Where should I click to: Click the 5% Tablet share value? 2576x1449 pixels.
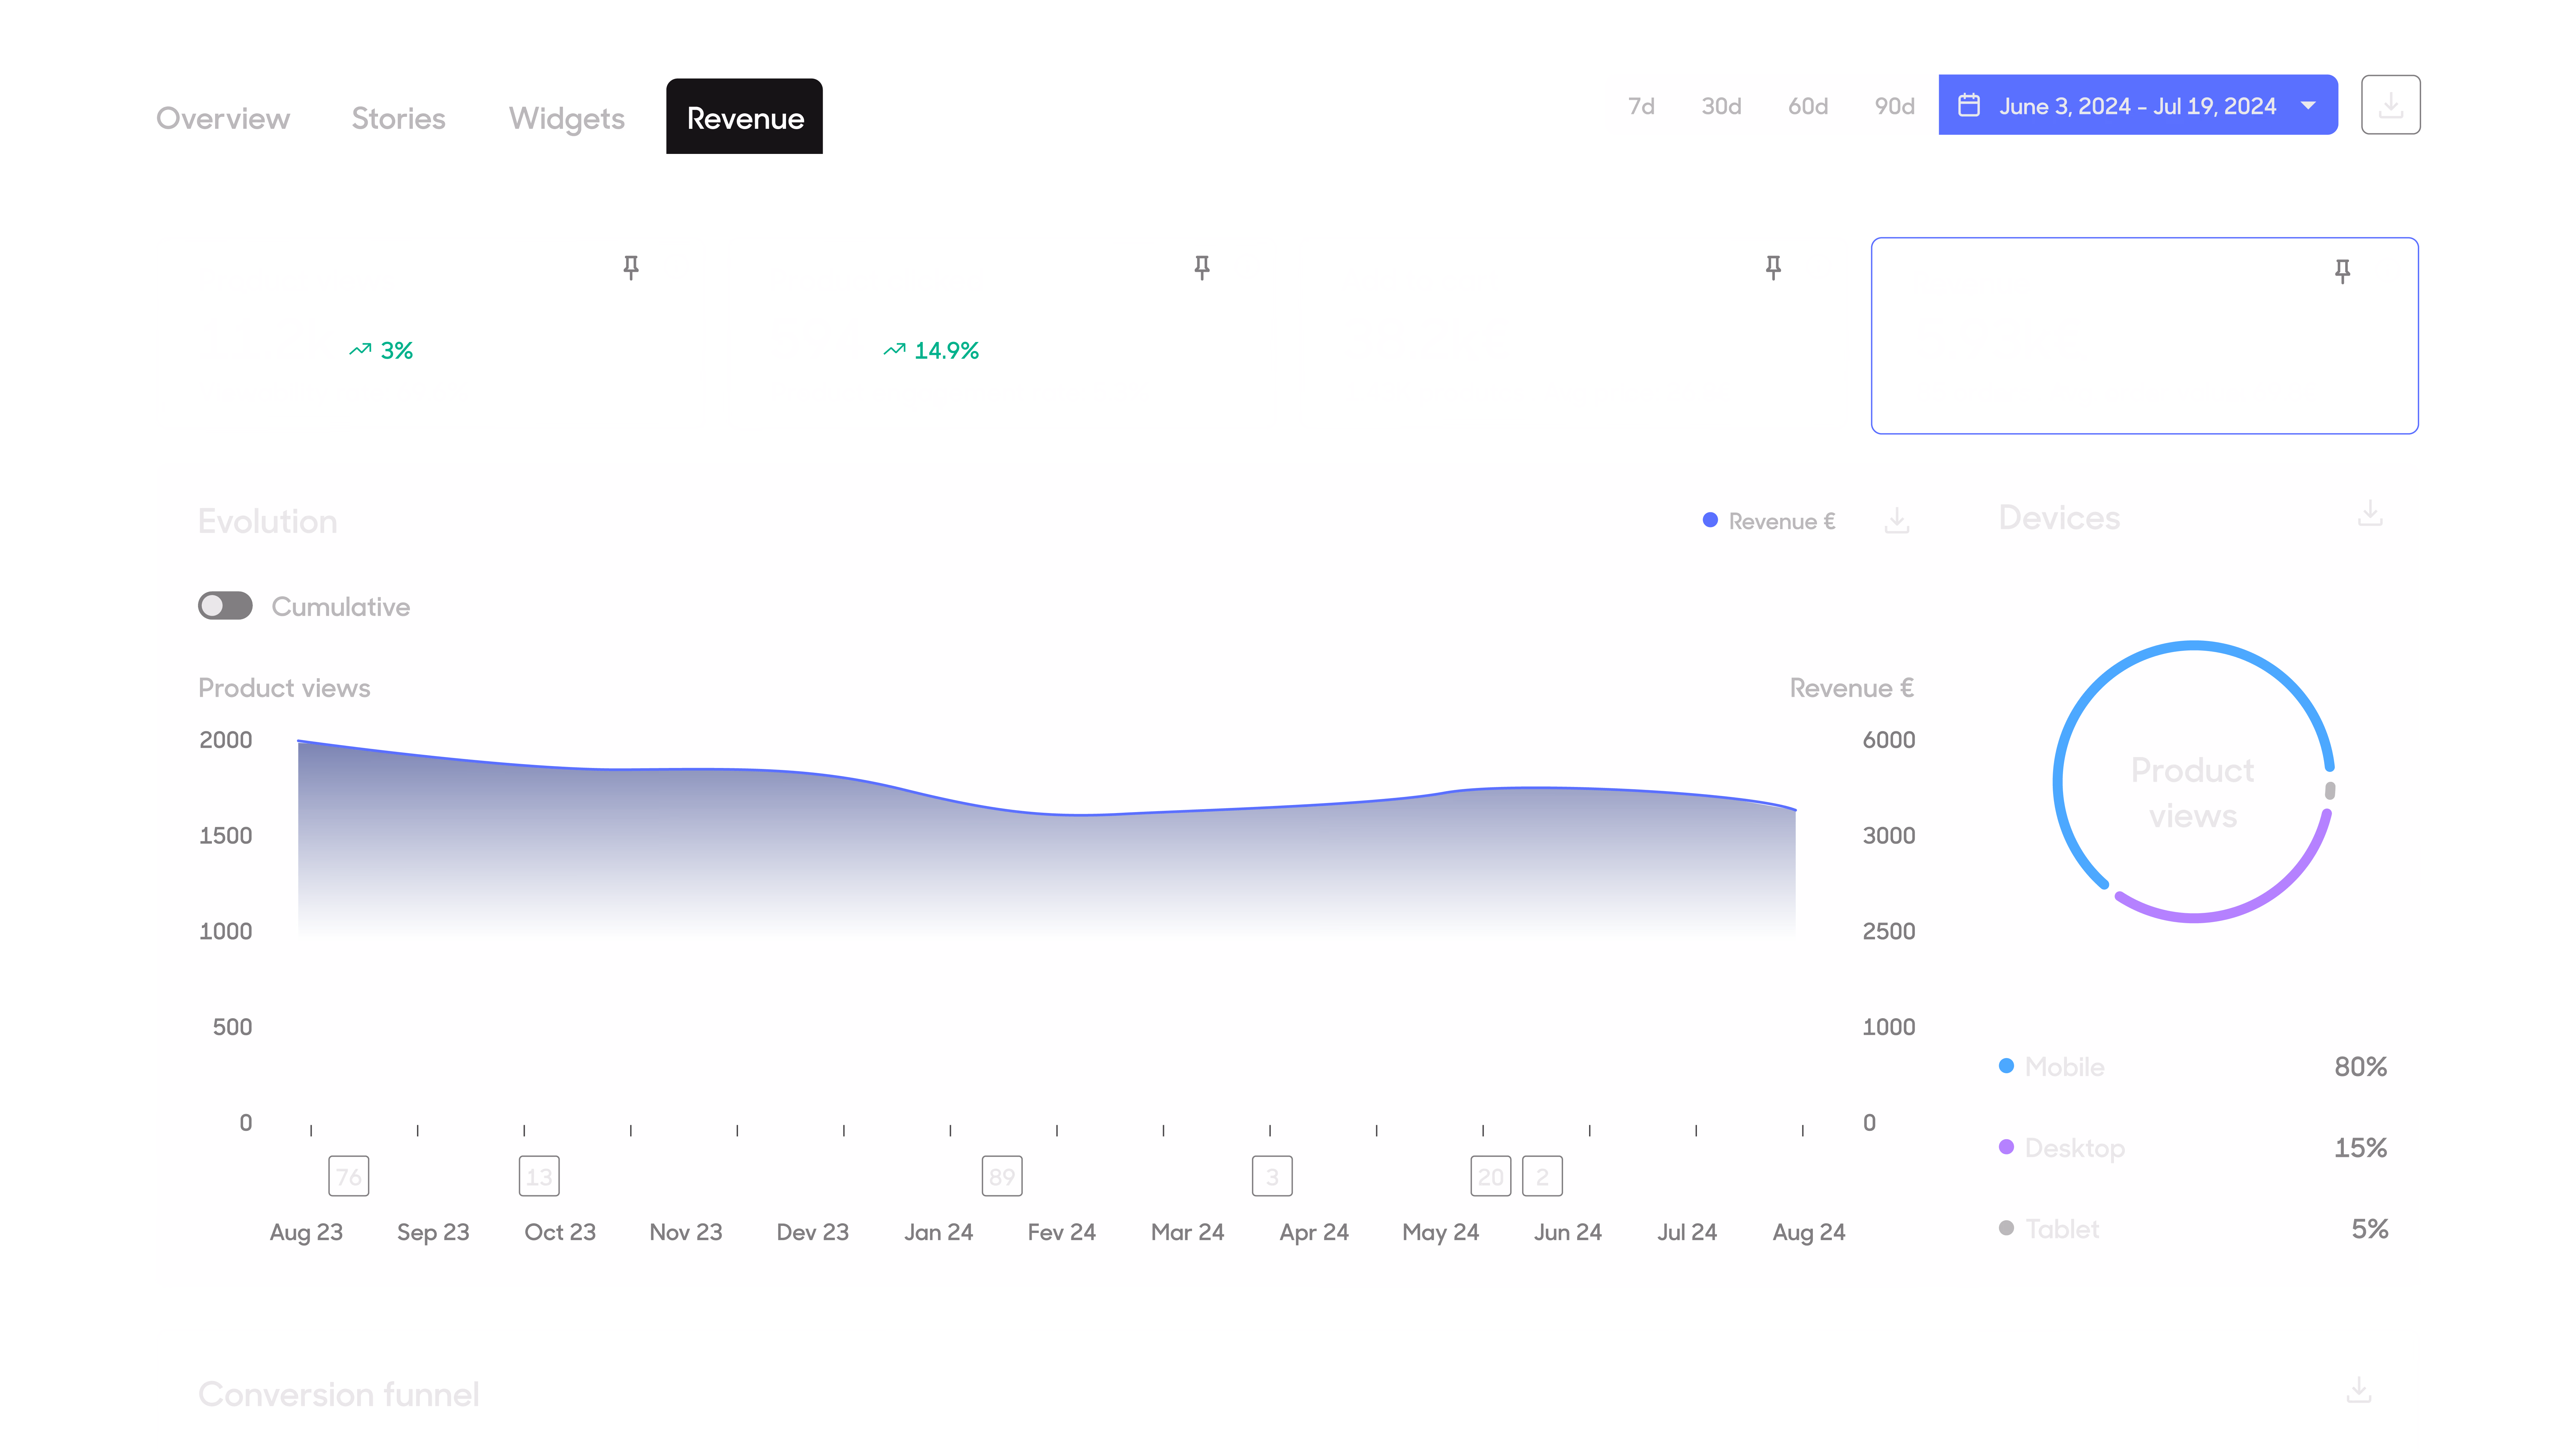coord(2370,1229)
